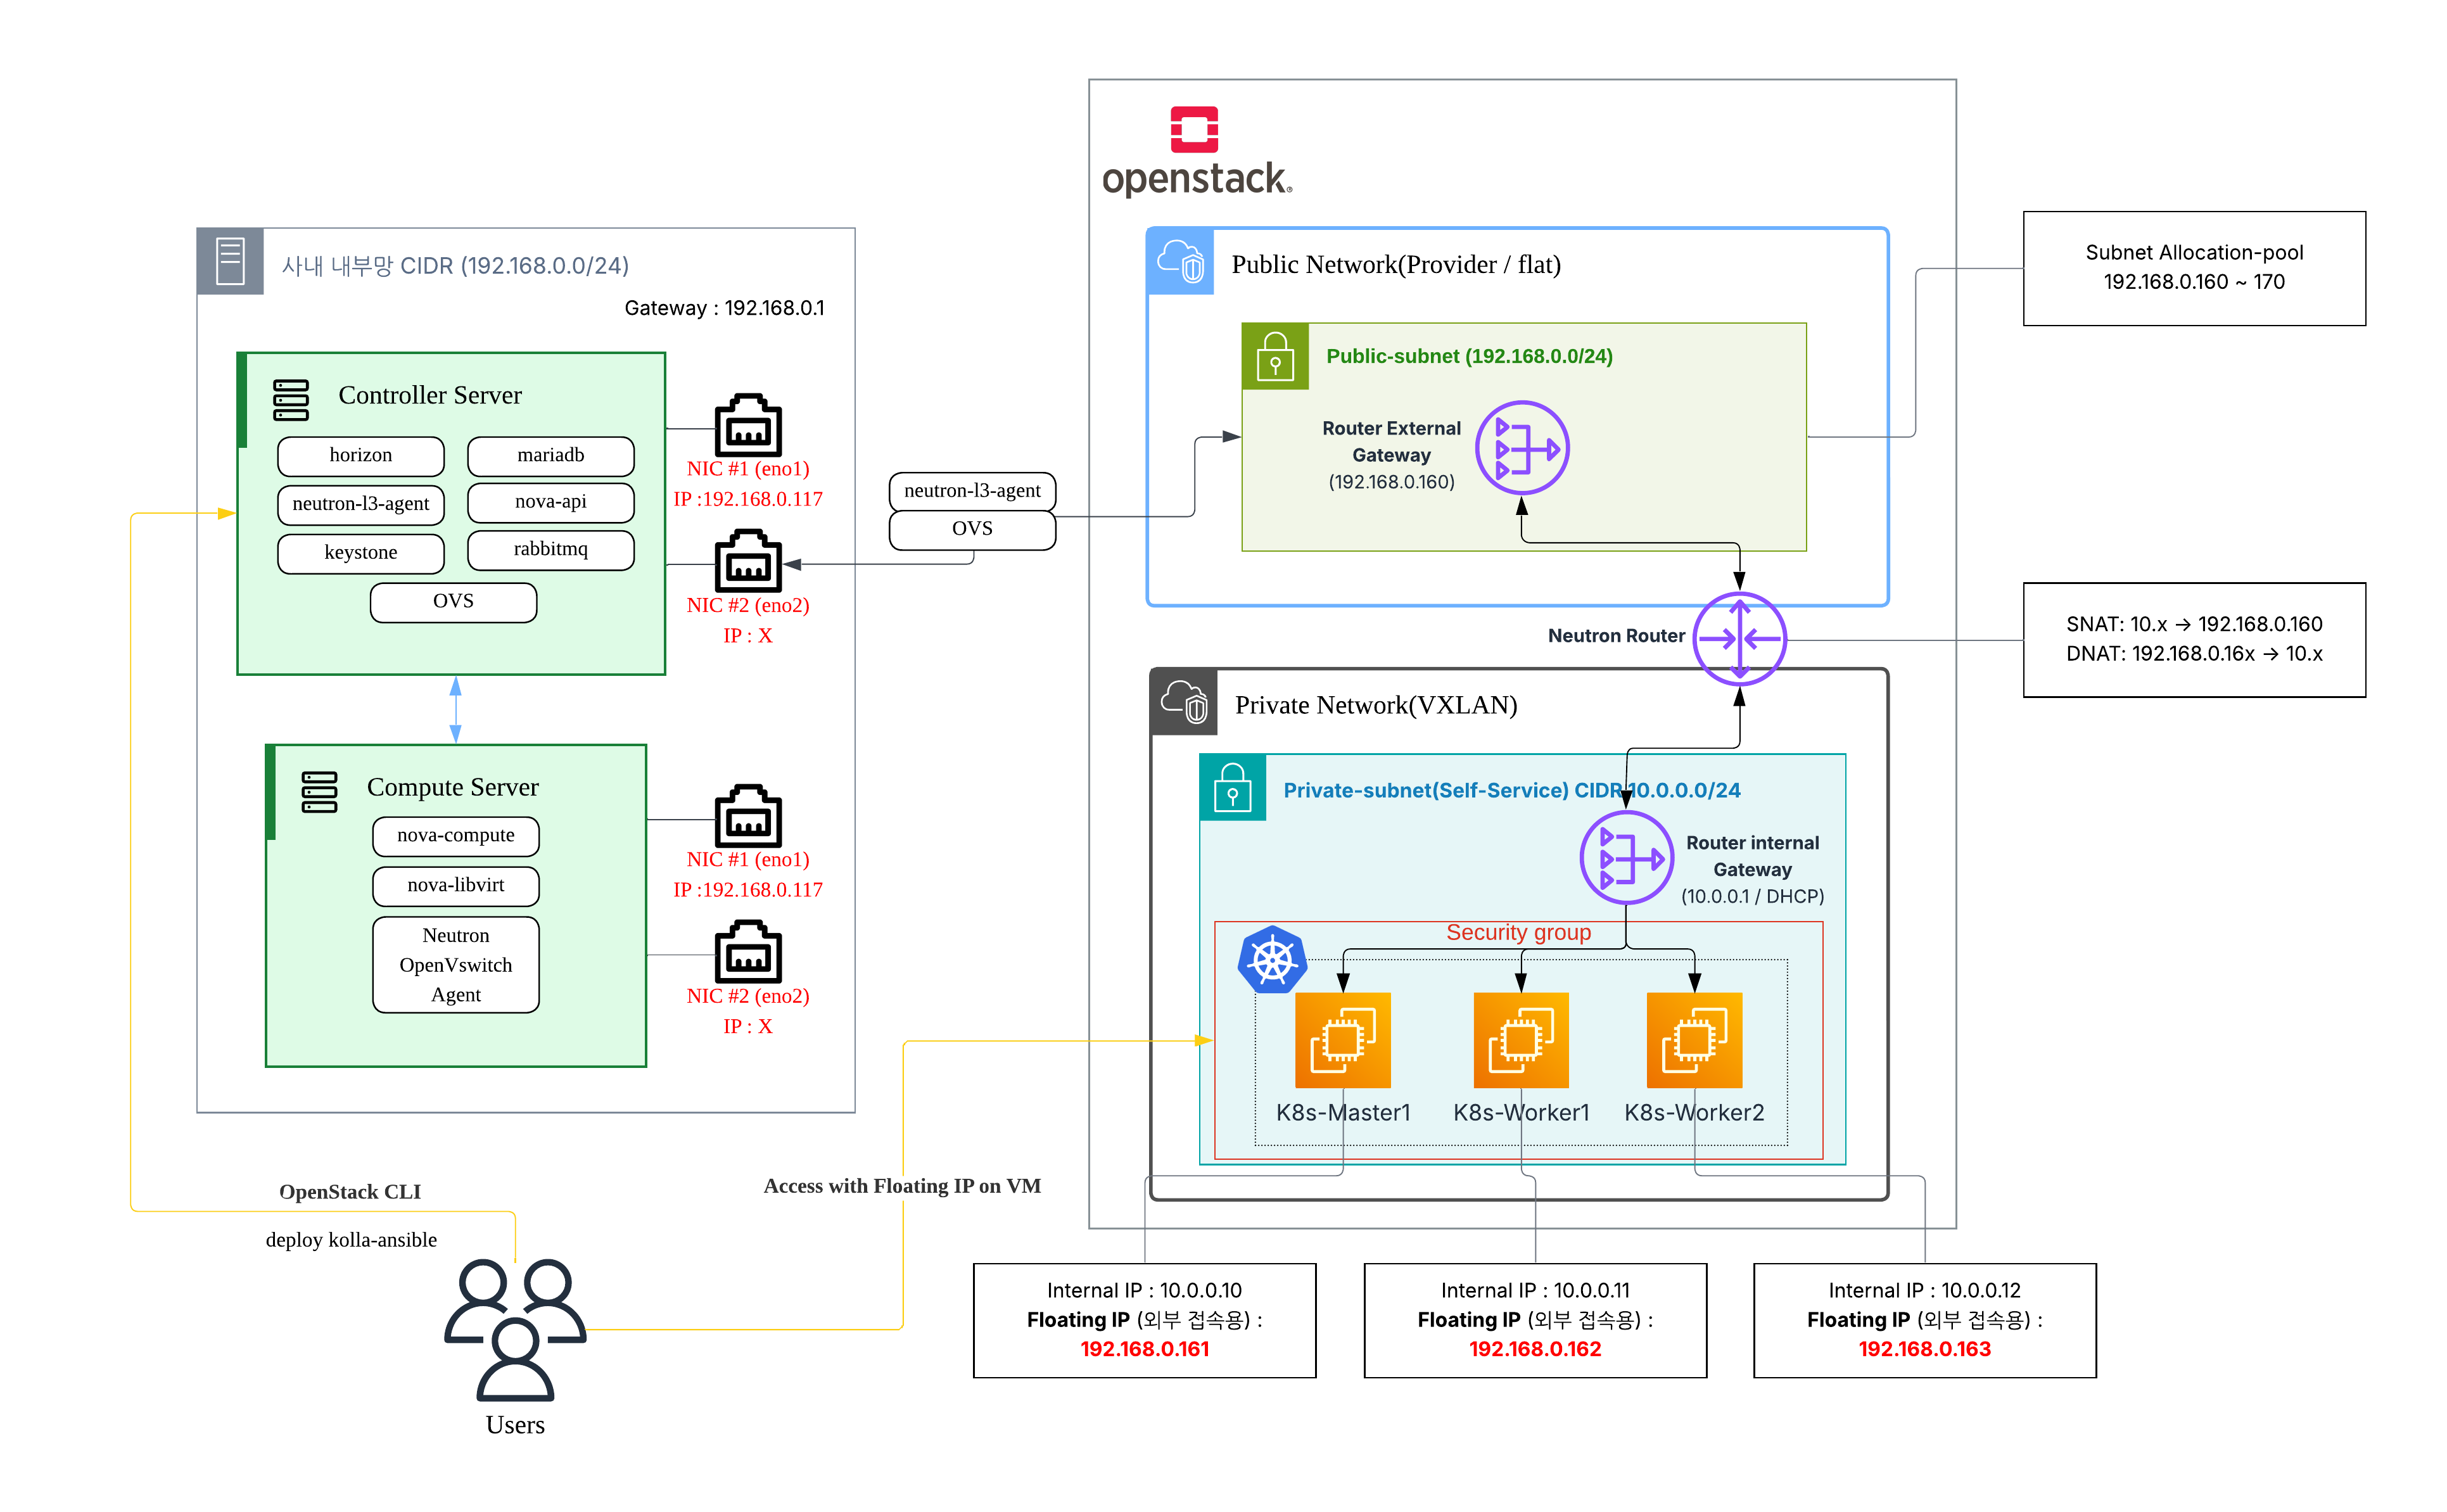Select the Compute Server rack icon

coord(319,792)
